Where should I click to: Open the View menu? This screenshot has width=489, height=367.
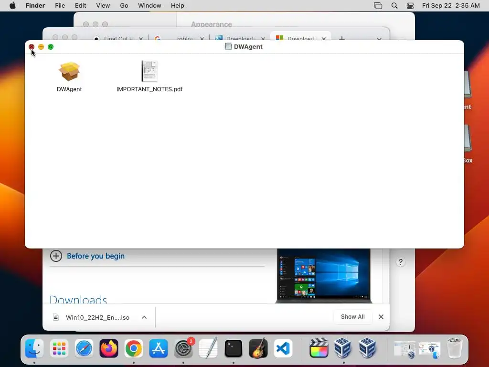tap(103, 6)
